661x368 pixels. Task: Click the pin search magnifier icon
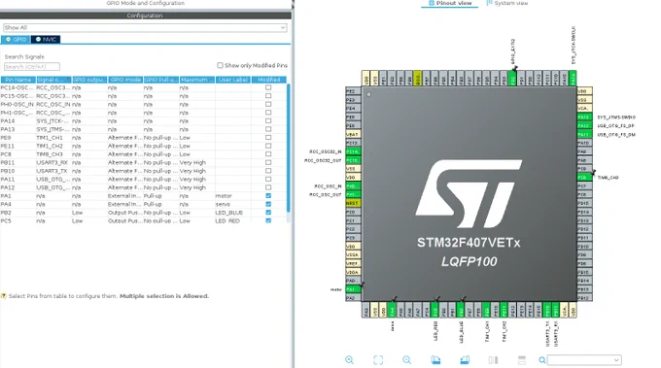(542, 360)
